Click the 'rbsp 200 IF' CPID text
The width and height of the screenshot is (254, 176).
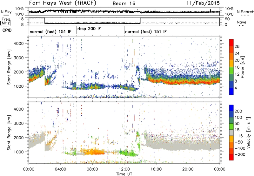point(89,29)
